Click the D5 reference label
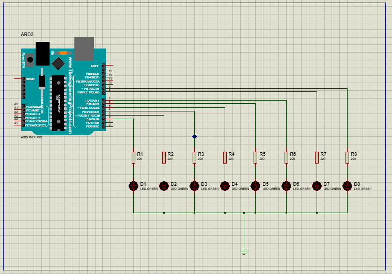Viewport: 392px width, 274px height. coord(265,184)
